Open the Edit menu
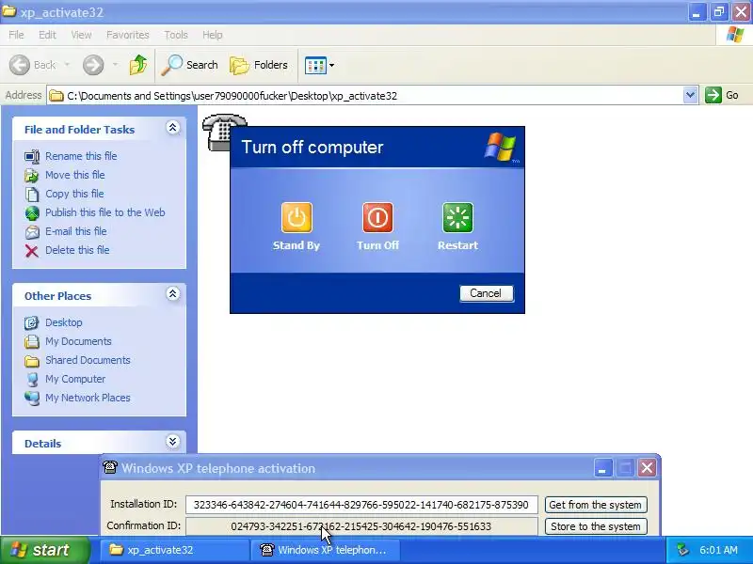The width and height of the screenshot is (753, 564). coord(47,35)
